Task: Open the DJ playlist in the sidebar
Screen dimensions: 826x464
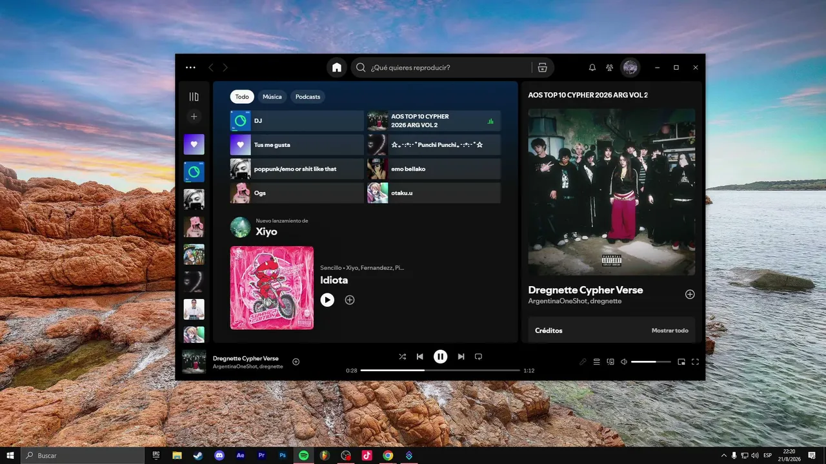Action: (x=194, y=172)
